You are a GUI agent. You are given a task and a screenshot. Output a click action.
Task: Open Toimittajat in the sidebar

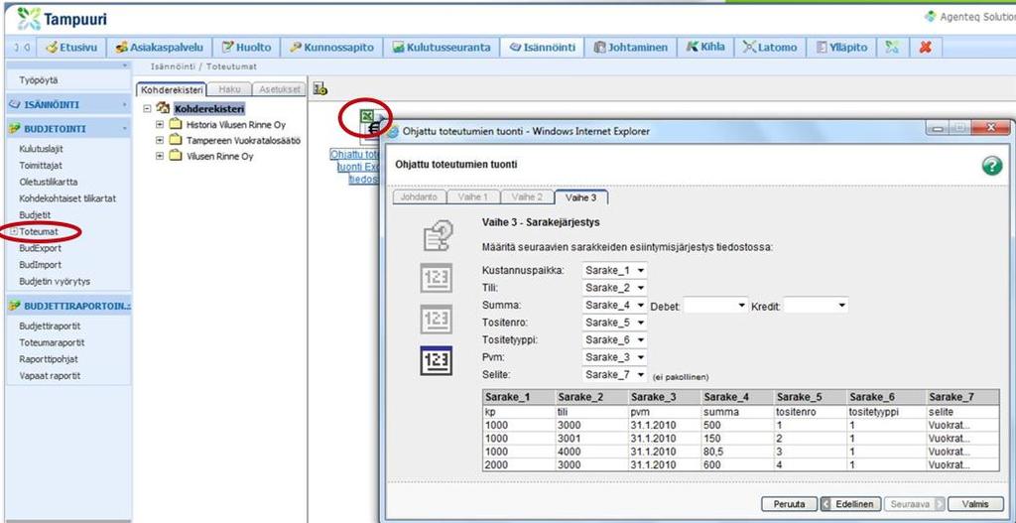click(41, 166)
